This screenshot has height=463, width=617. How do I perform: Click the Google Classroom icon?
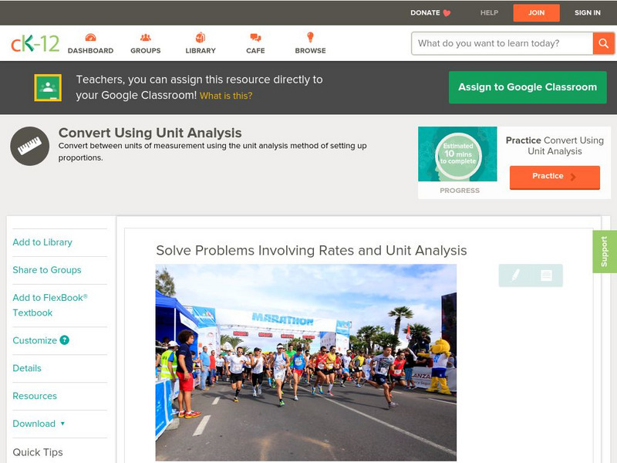click(x=48, y=87)
